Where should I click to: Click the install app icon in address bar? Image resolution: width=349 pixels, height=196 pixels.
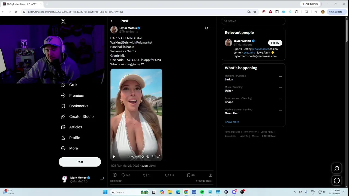(249, 12)
